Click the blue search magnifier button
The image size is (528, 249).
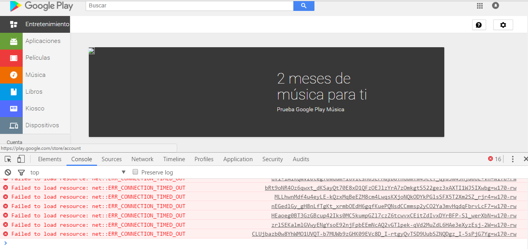click(x=304, y=6)
